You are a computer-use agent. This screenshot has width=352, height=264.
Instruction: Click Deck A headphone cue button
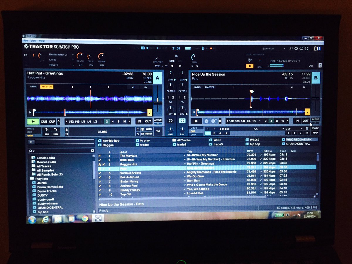[171, 121]
